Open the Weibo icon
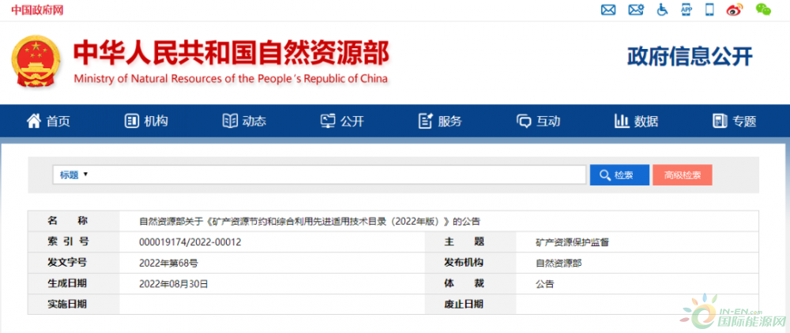 (734, 9)
